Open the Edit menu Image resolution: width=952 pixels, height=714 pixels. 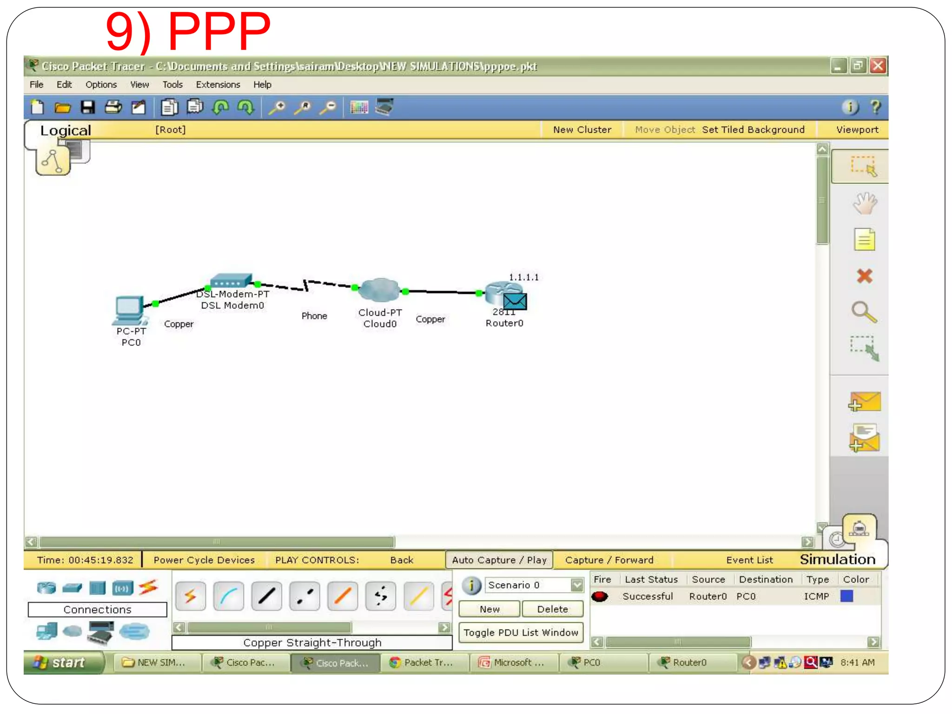point(64,85)
